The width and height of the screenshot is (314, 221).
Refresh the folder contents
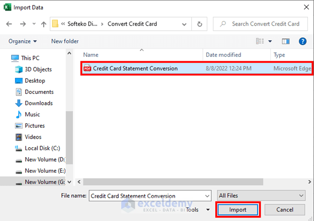click(x=199, y=24)
